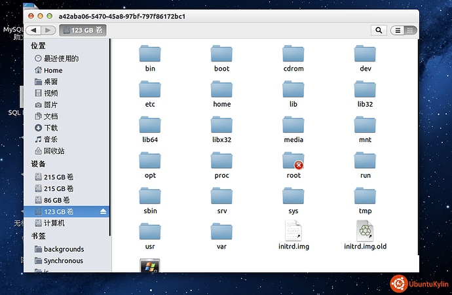
Task: Open 回收站 trash in the sidebar
Action: point(54,150)
